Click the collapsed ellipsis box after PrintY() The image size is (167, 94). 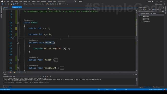(x=56, y=60)
